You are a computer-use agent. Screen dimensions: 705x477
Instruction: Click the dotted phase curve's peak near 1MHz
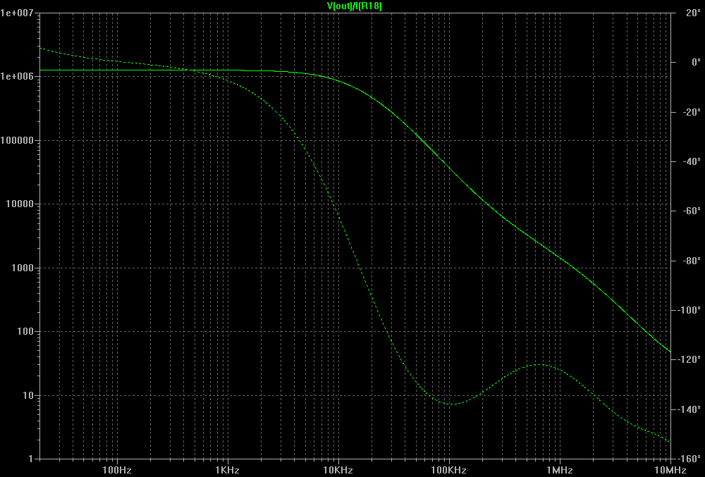coord(539,365)
